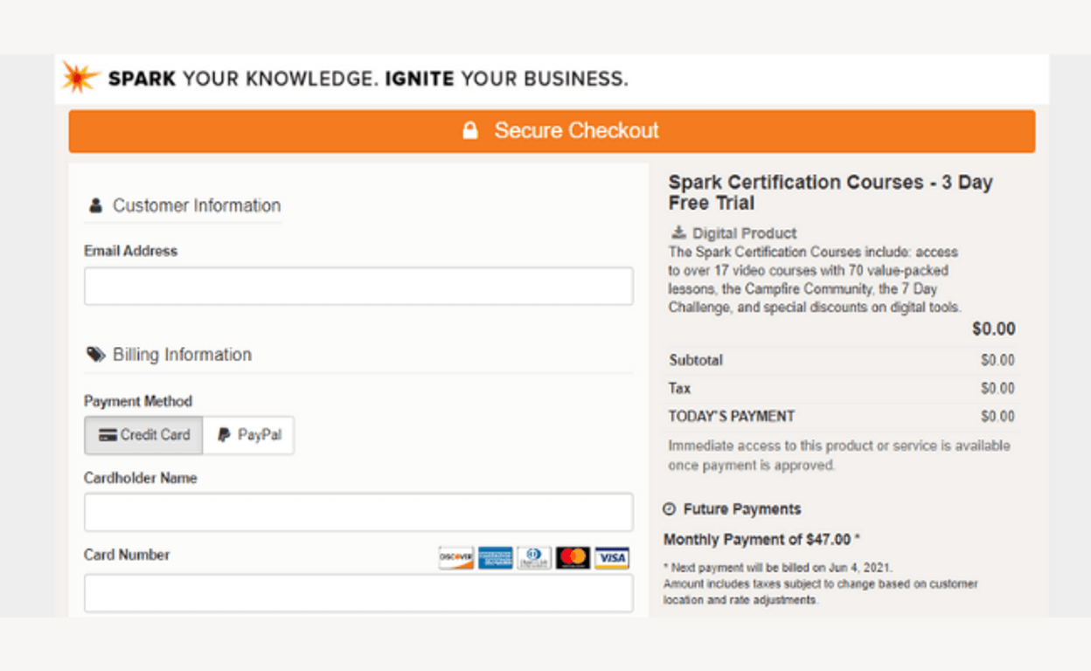
Task: Click the Diners Club card logo
Action: pos(533,557)
